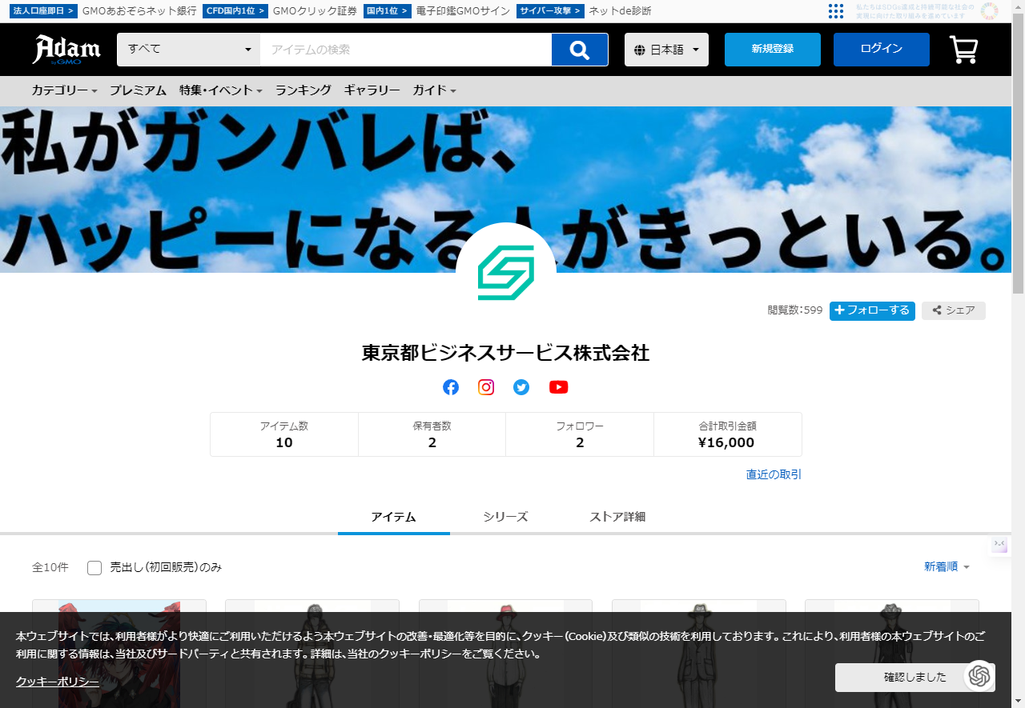The width and height of the screenshot is (1025, 708).
Task: Click the vertical page scrollbar thumb
Action: 1019,152
